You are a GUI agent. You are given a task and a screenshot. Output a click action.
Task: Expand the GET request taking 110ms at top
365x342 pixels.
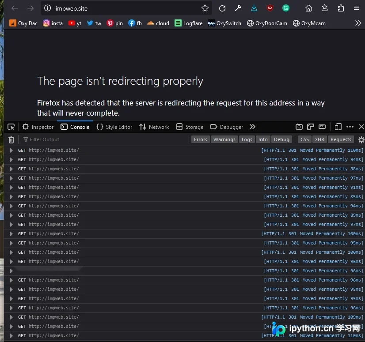(x=11, y=150)
